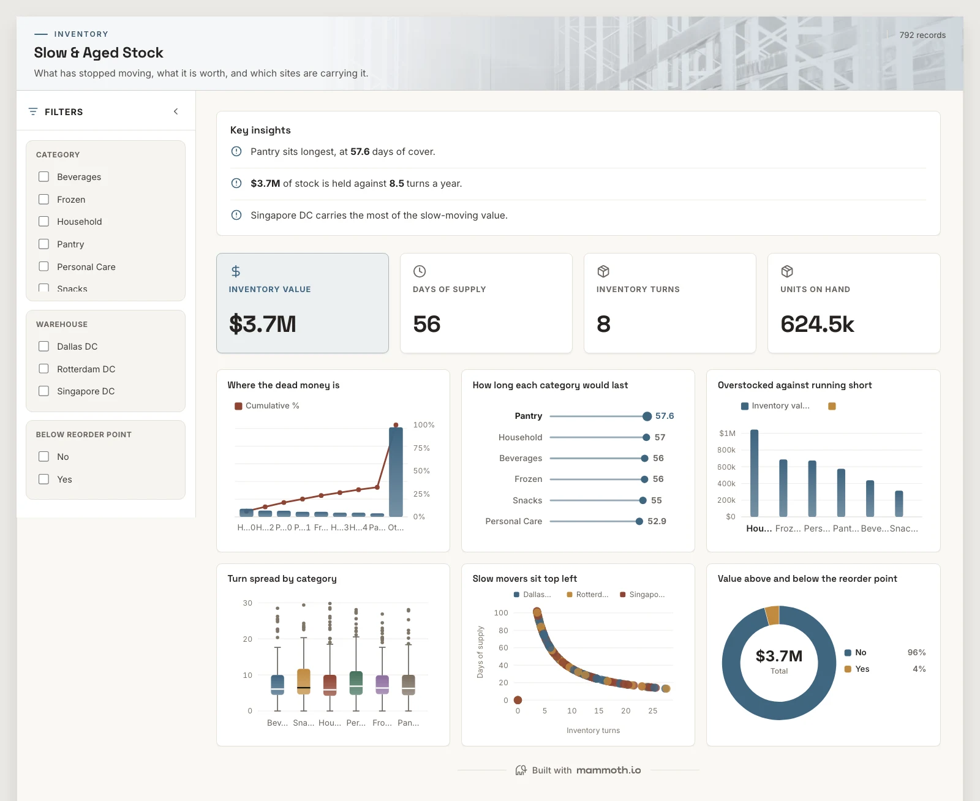This screenshot has height=801, width=980.
Task: Collapse the Filters sidebar with the chevron
Action: [x=176, y=111]
